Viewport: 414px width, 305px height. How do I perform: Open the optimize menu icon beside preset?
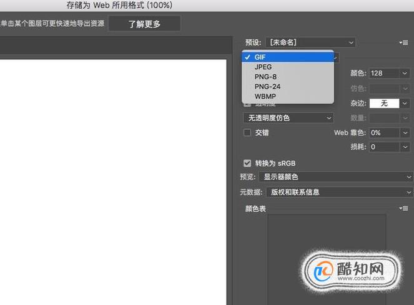point(404,42)
